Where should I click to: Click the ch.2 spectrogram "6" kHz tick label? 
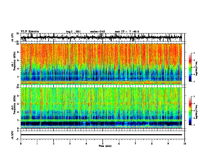[x=18, y=104]
